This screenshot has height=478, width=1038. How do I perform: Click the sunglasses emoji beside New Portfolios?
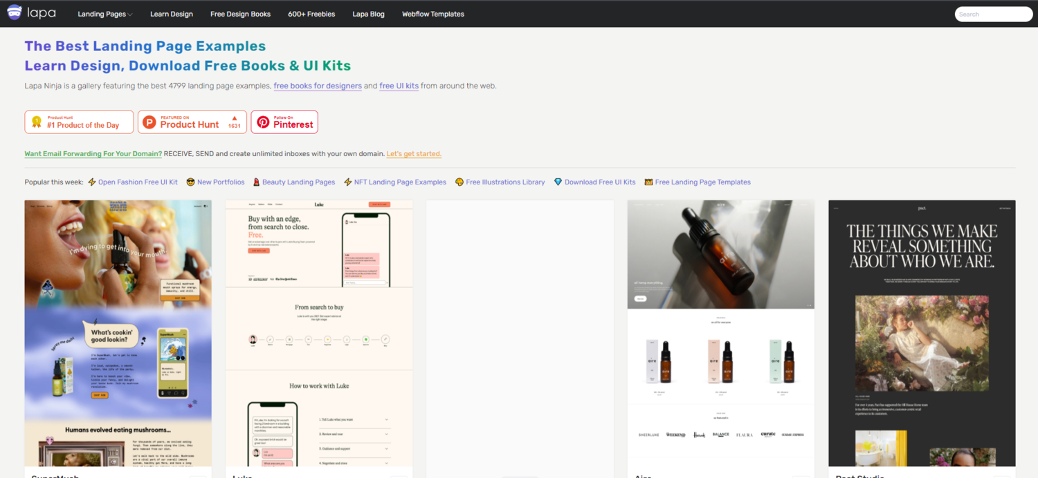click(190, 182)
